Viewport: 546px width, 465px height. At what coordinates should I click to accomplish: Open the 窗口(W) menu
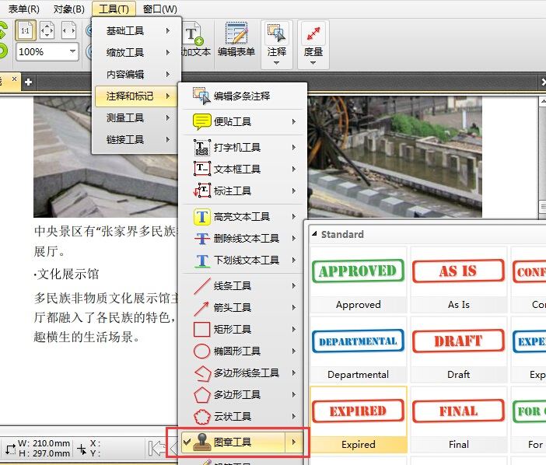pos(159,9)
